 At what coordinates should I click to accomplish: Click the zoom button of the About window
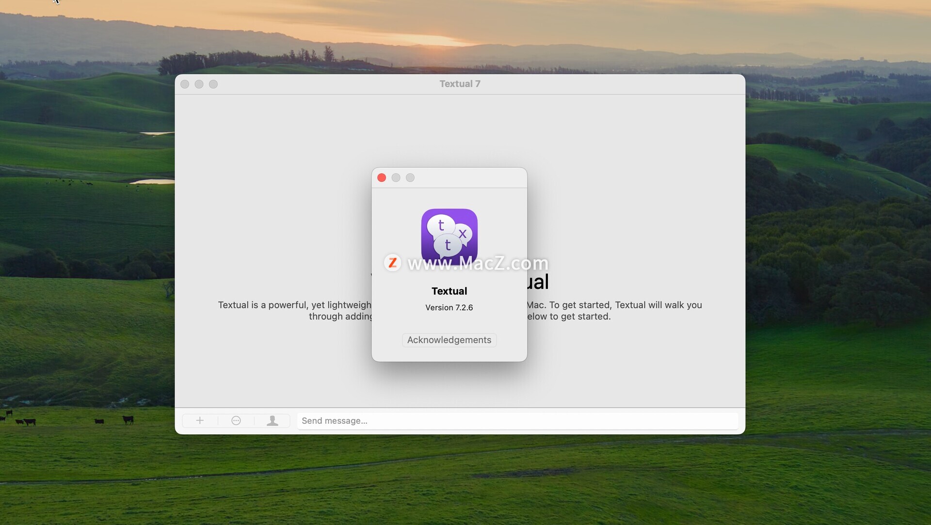coord(410,178)
